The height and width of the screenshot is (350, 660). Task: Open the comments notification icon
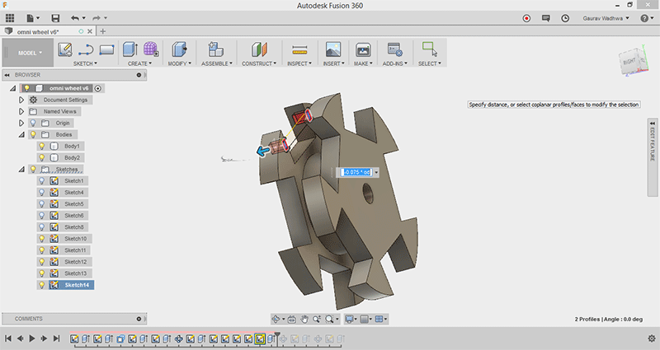coord(546,18)
